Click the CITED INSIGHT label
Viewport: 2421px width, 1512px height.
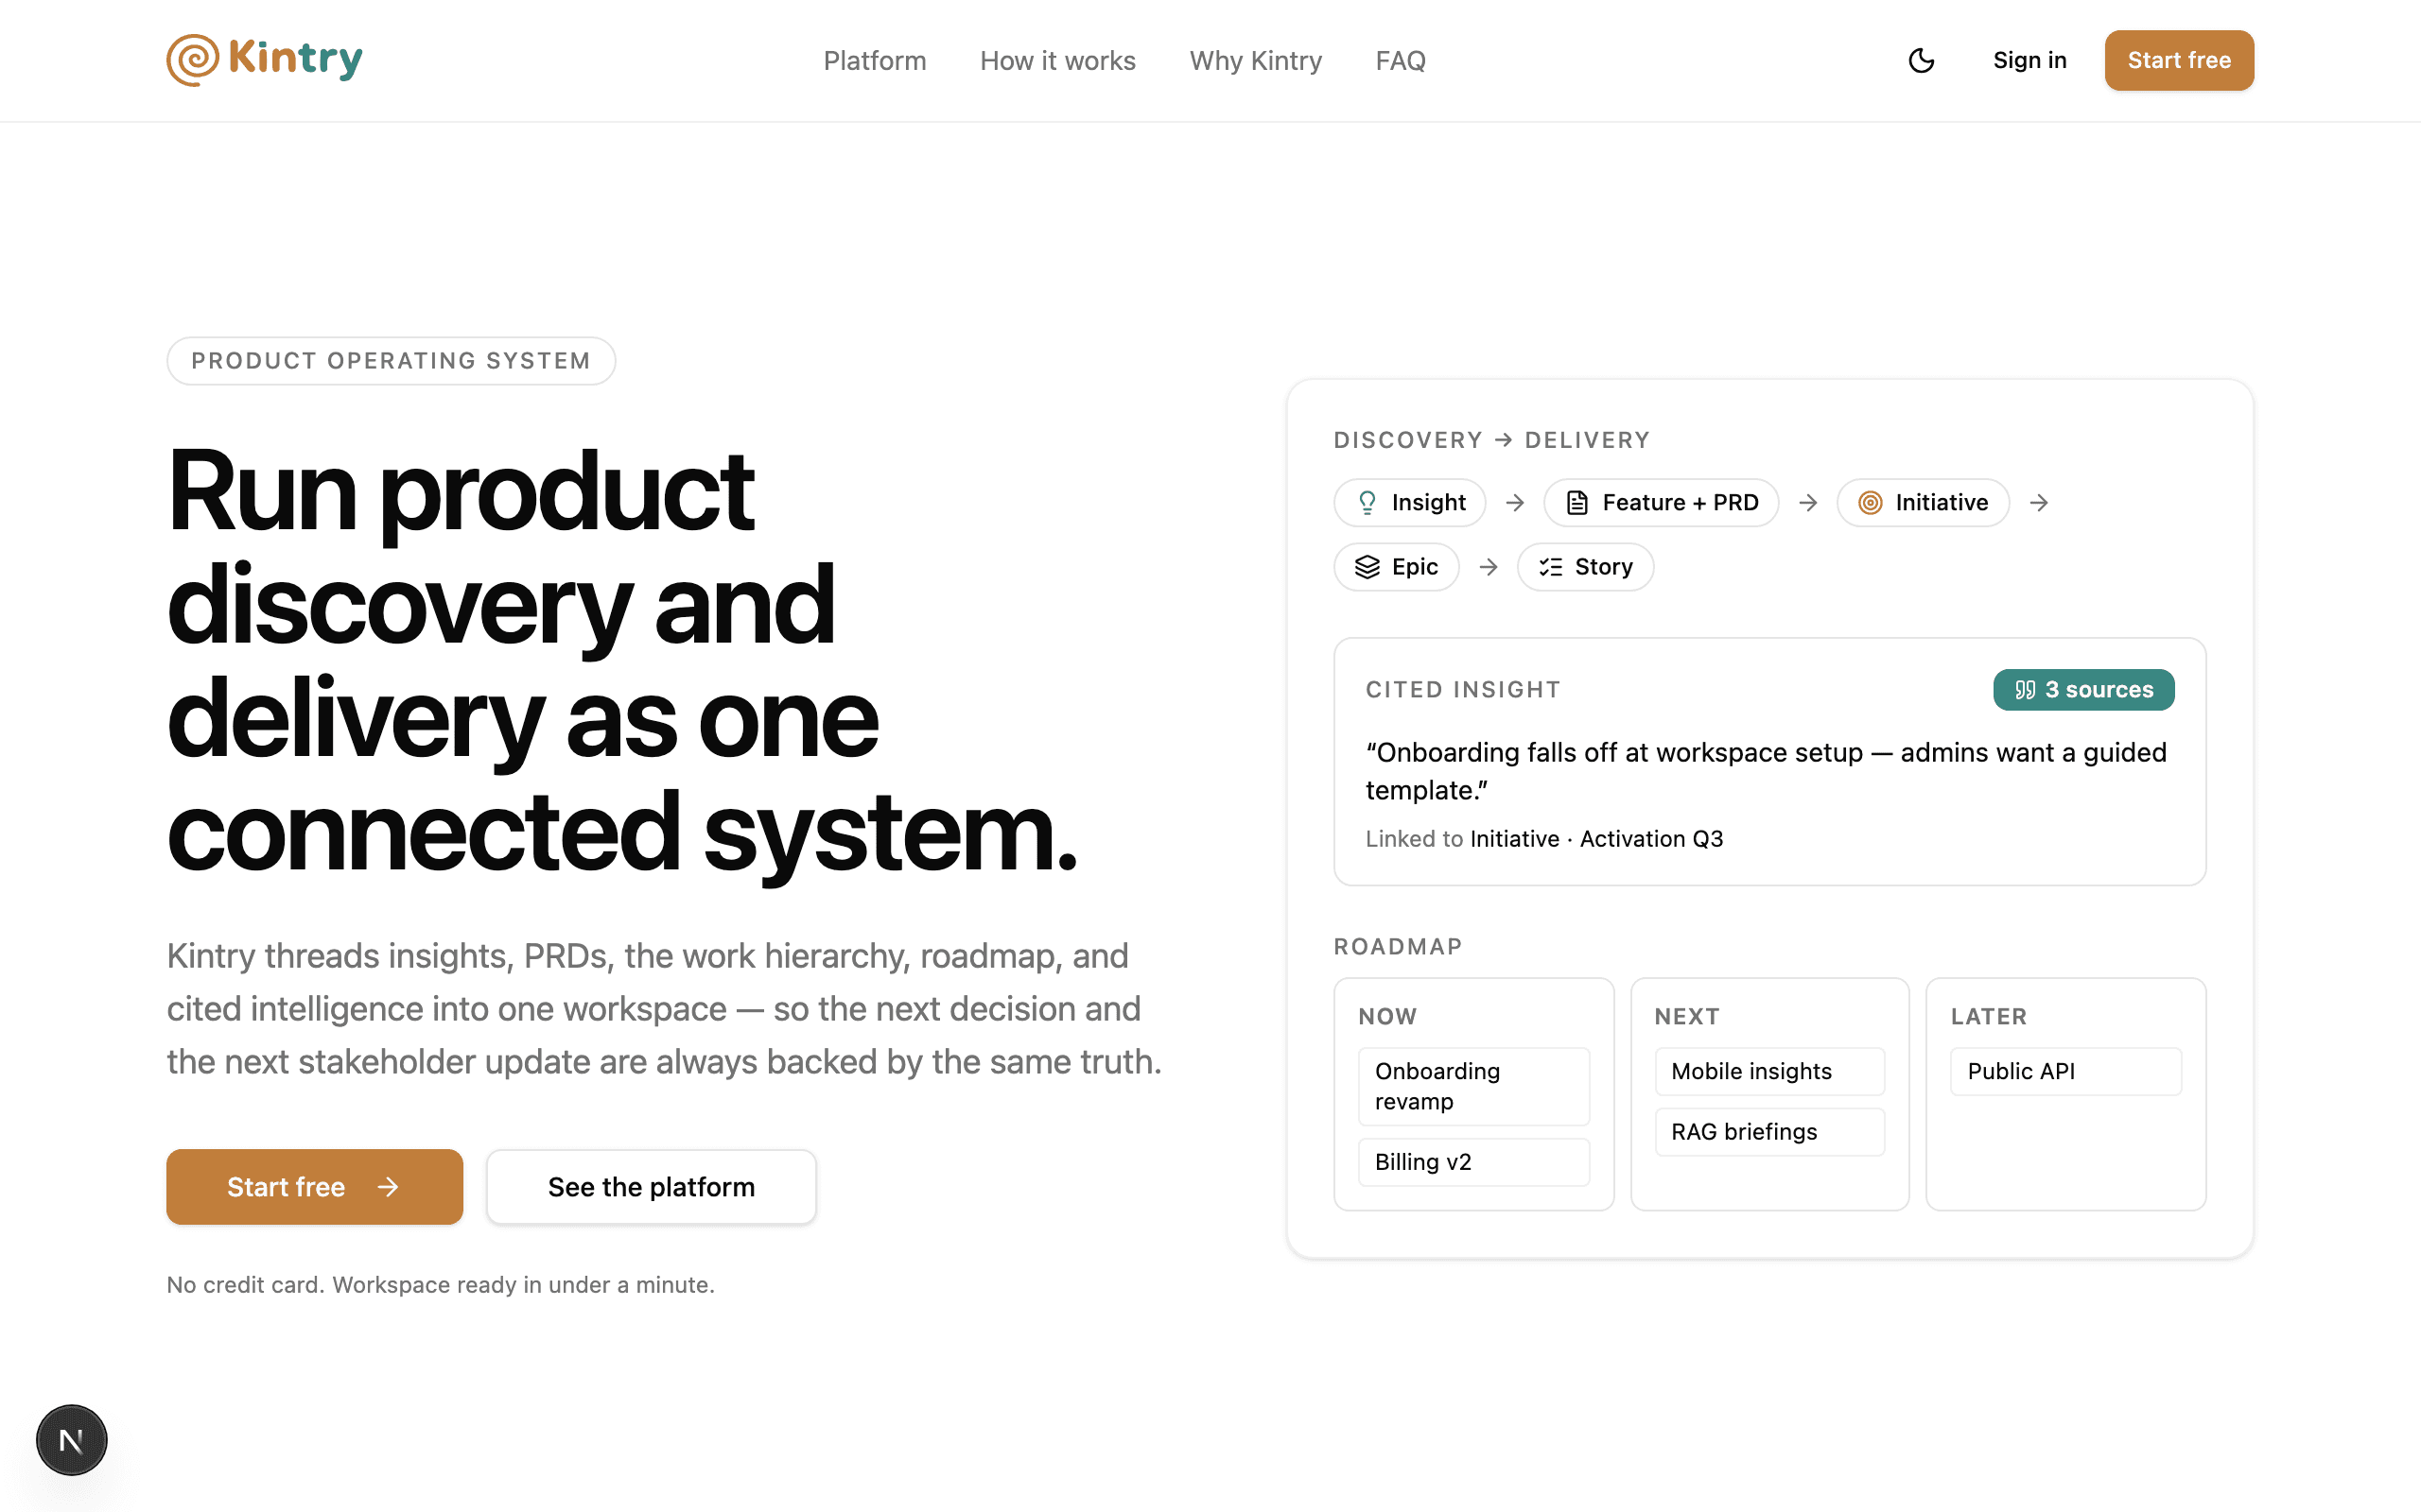pyautogui.click(x=1463, y=689)
